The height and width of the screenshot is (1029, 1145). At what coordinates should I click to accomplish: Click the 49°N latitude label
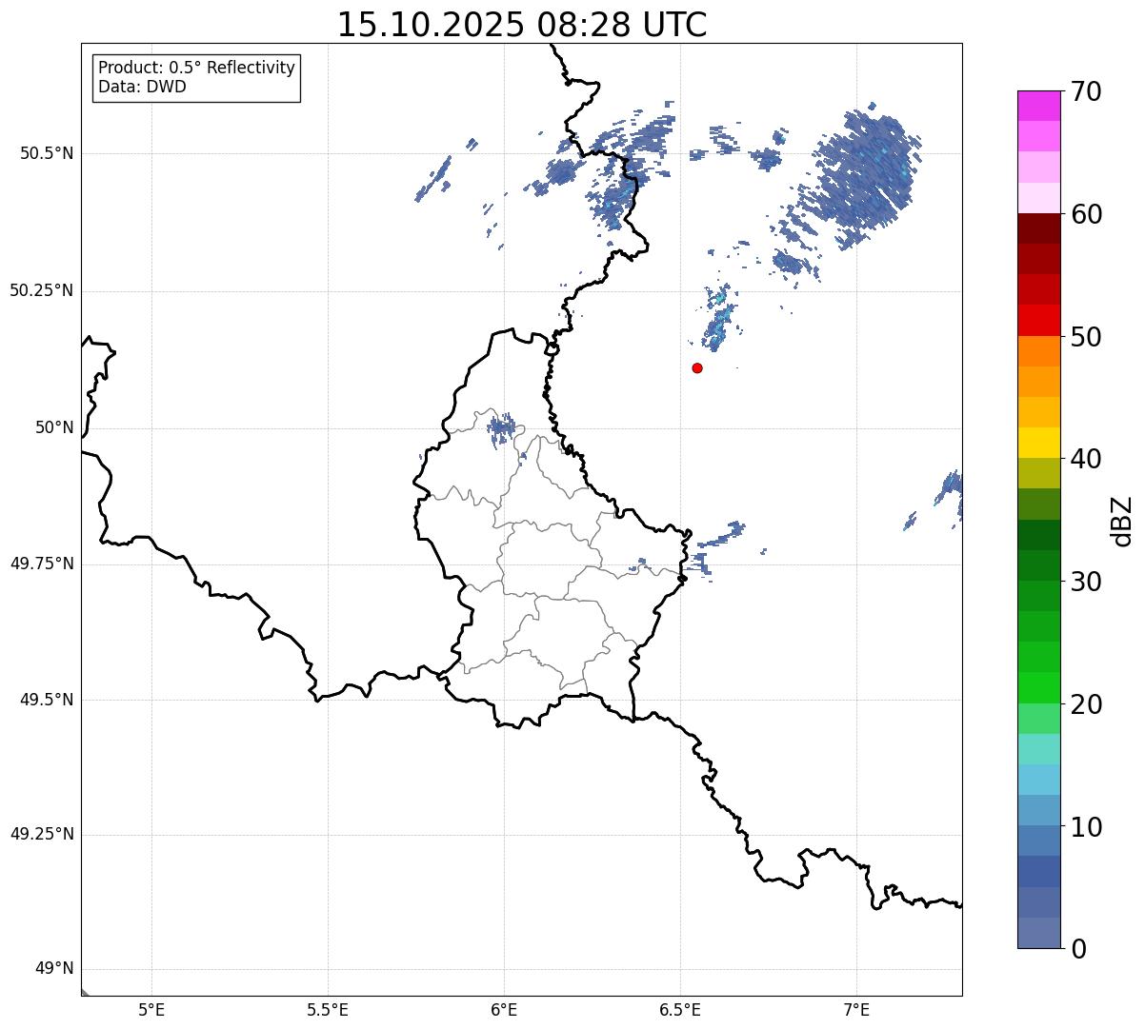[54, 969]
